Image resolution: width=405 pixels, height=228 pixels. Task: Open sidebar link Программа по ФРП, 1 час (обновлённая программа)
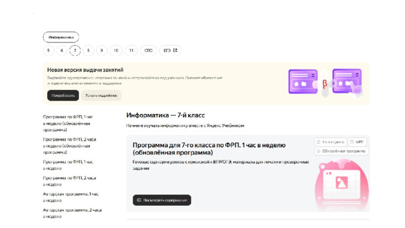point(68,123)
